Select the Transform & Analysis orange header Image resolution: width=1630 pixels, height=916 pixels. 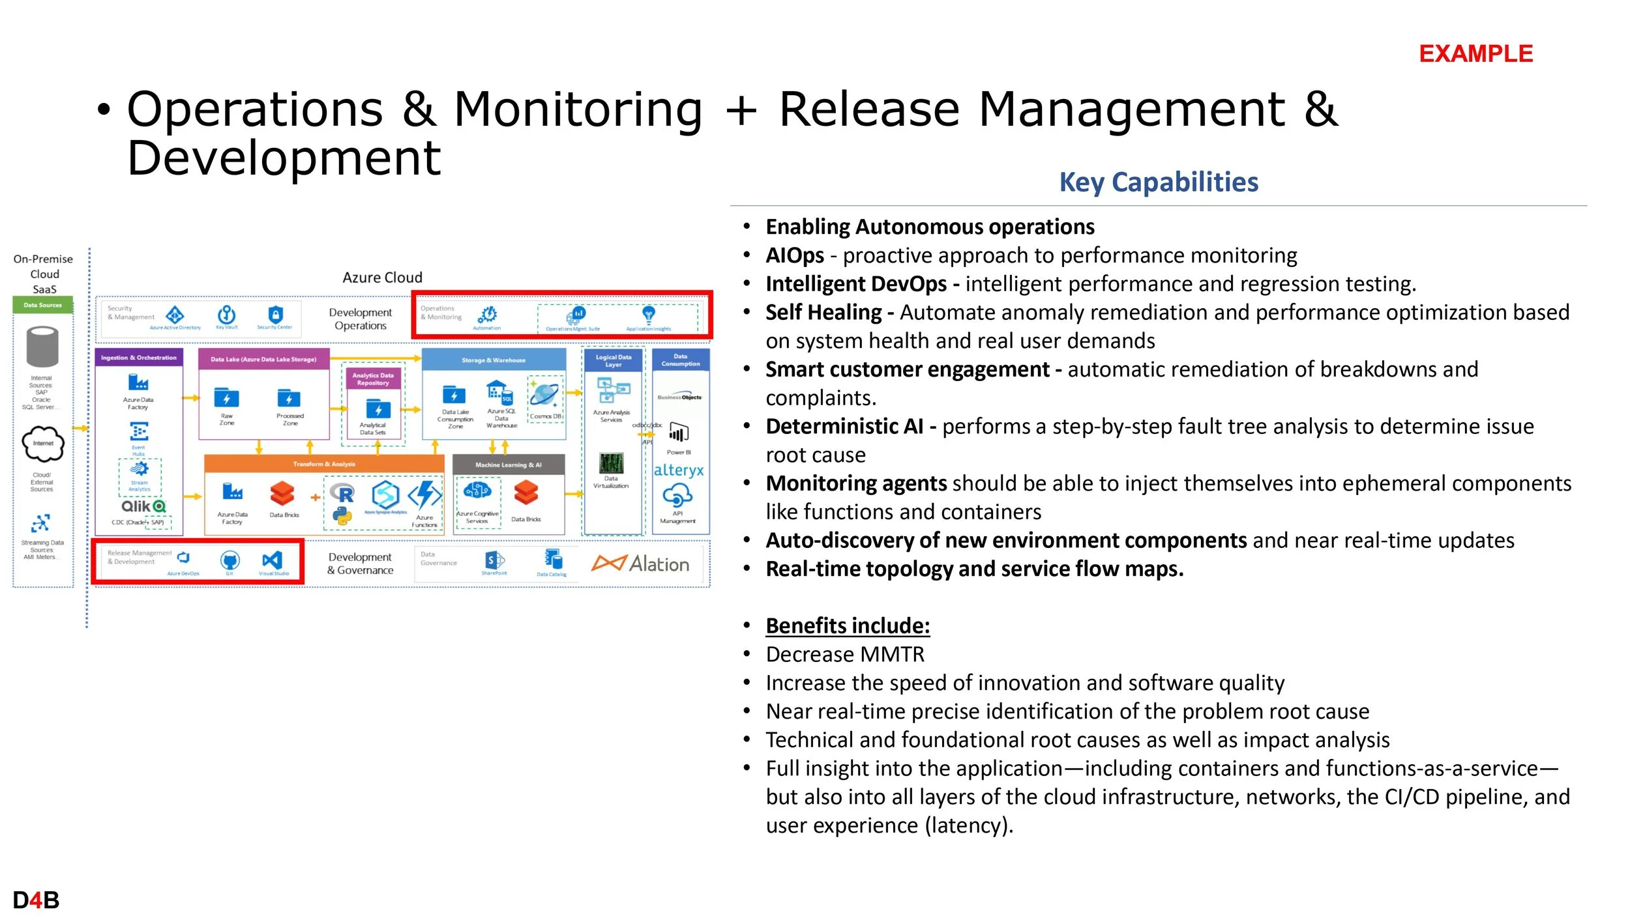point(324,464)
